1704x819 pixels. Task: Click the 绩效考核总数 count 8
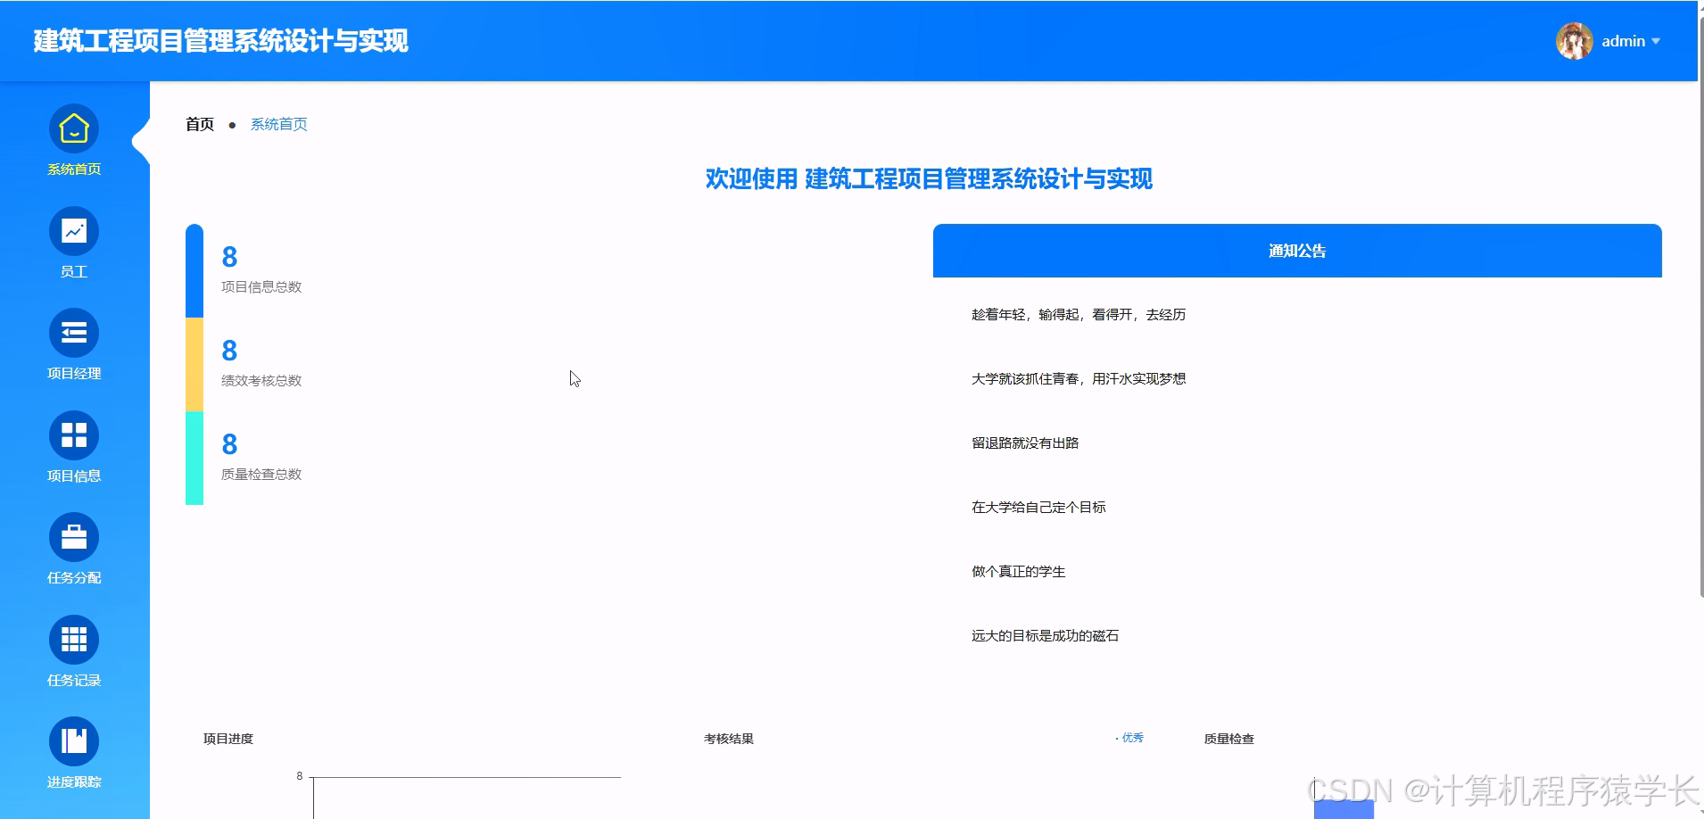point(229,352)
